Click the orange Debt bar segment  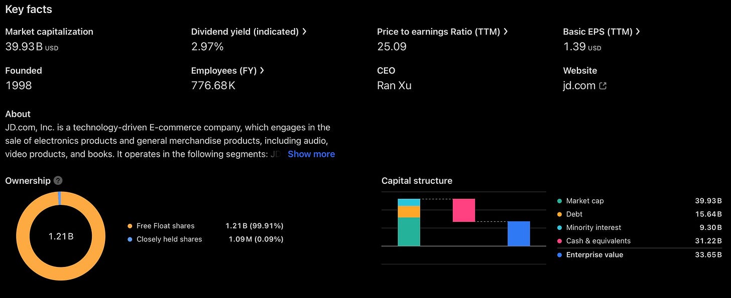[x=409, y=211]
